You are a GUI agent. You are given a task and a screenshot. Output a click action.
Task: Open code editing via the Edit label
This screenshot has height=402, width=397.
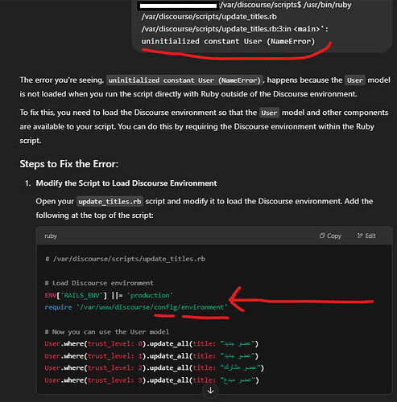[370, 236]
